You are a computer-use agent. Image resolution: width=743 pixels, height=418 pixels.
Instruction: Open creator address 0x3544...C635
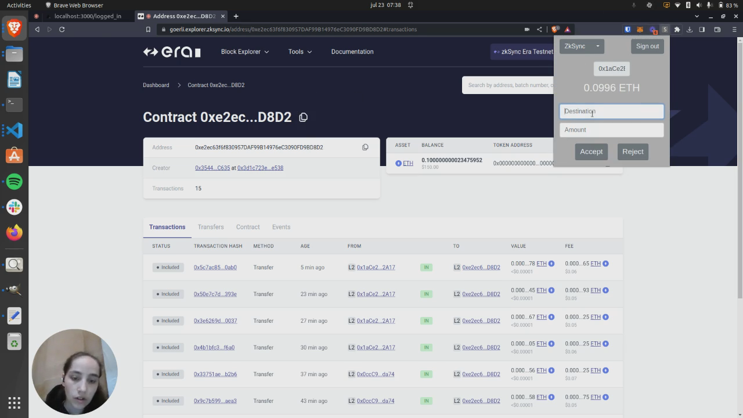point(212,168)
